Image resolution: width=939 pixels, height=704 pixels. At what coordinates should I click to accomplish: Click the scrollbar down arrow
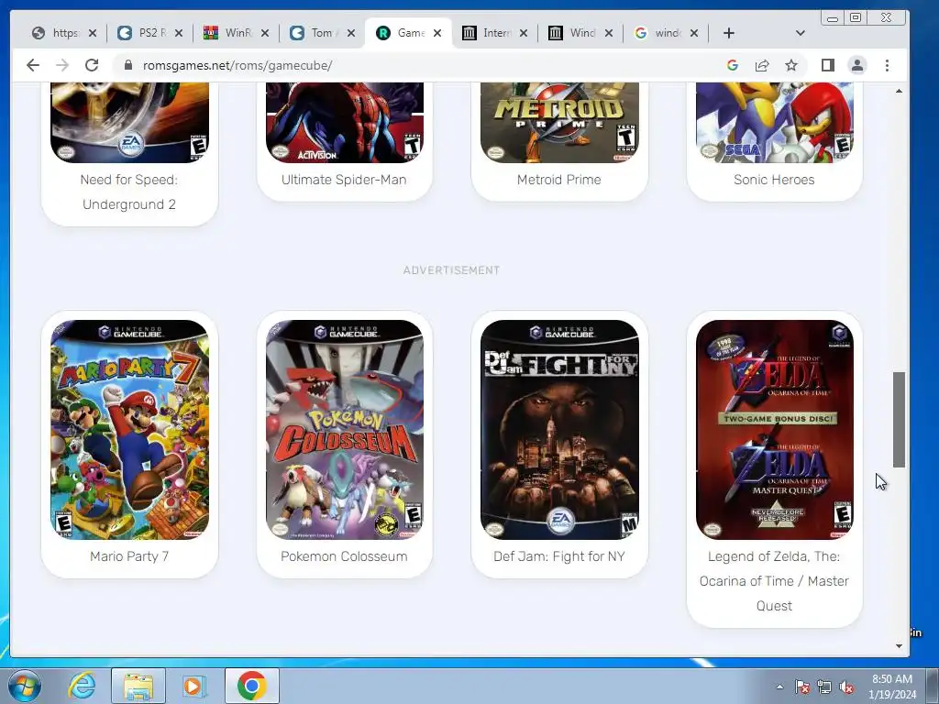click(899, 646)
